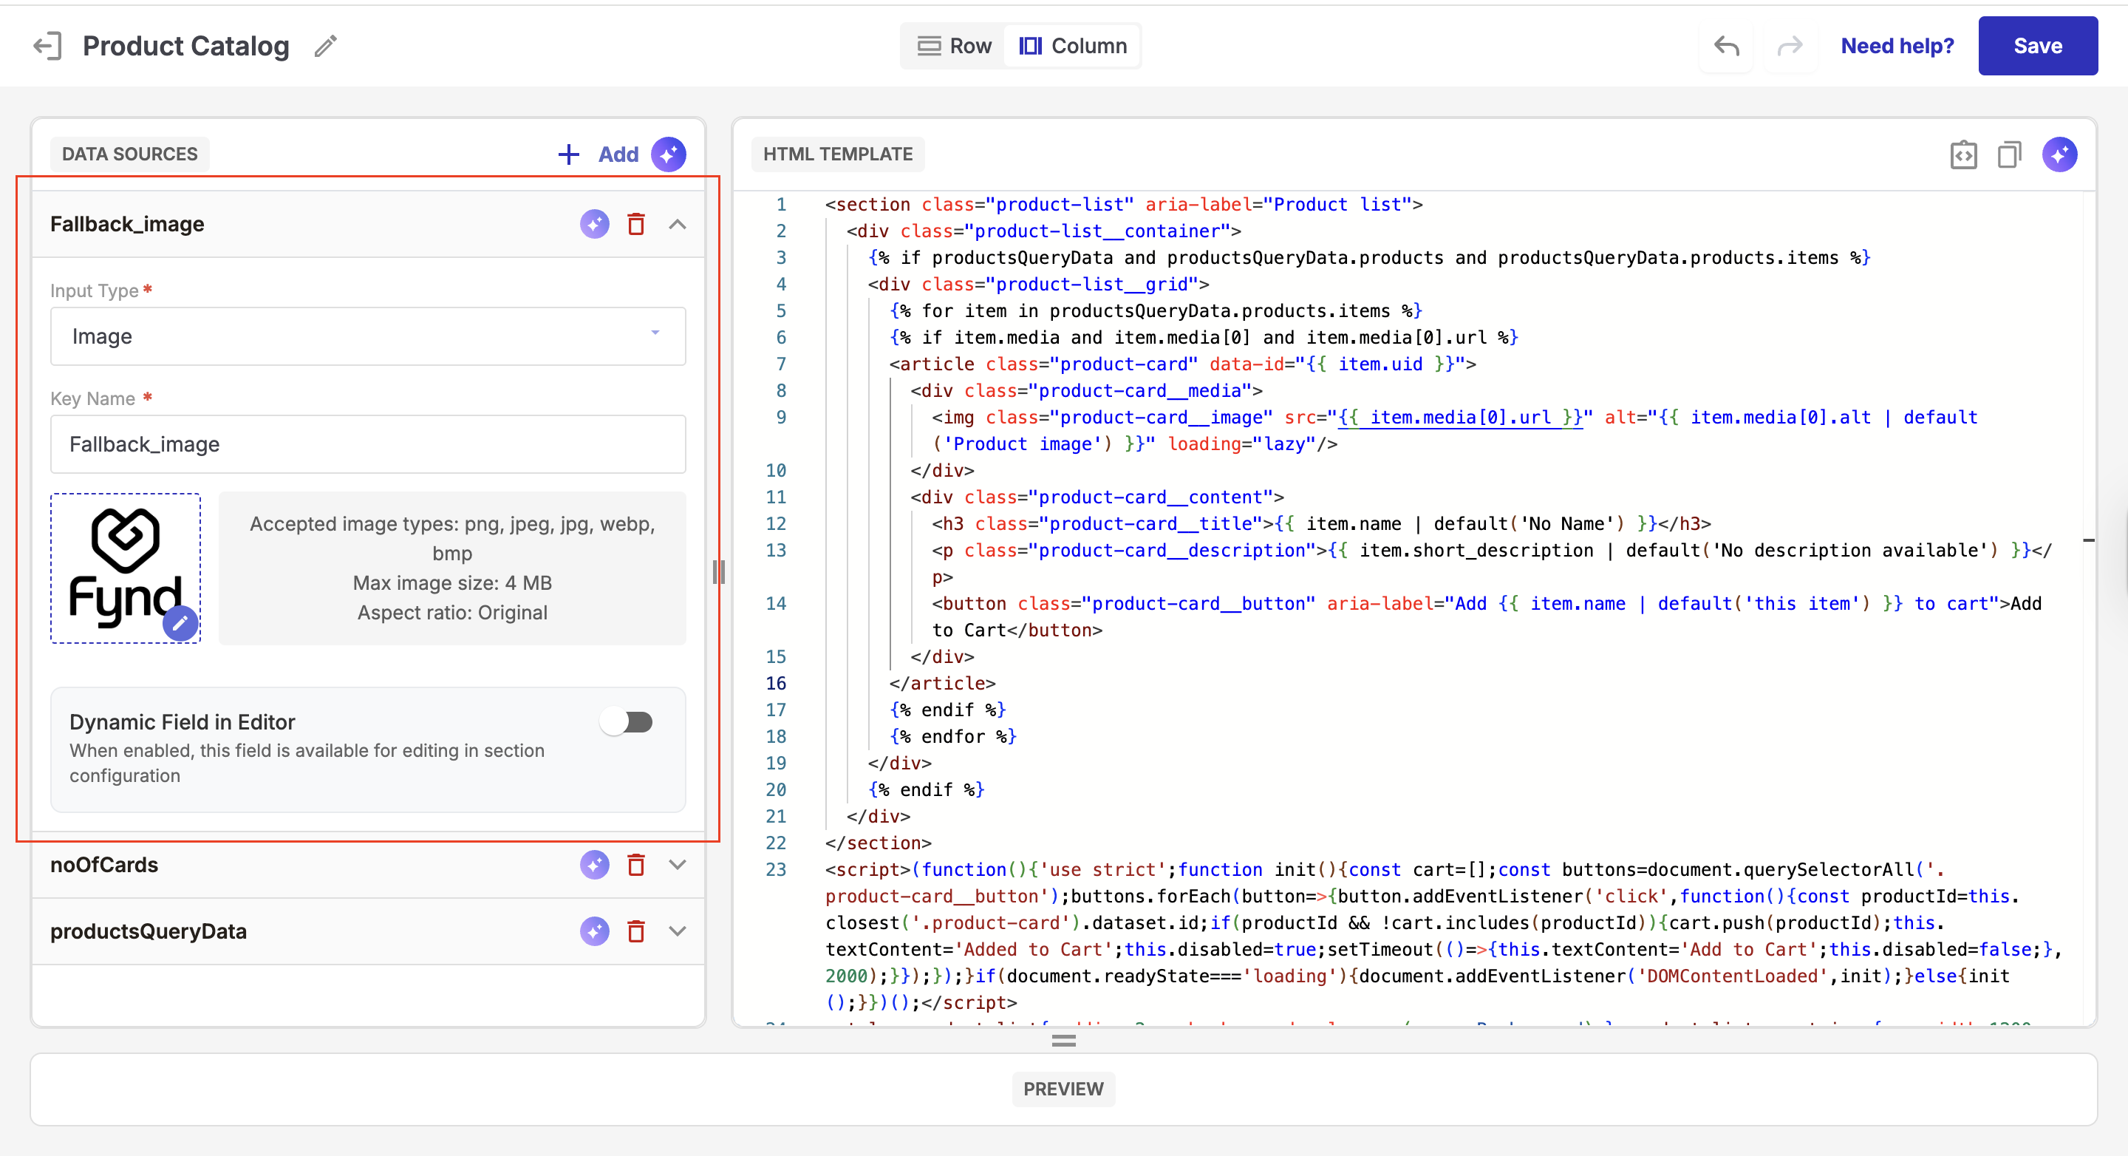Click the undo arrow icon
2128x1156 pixels.
point(1726,47)
